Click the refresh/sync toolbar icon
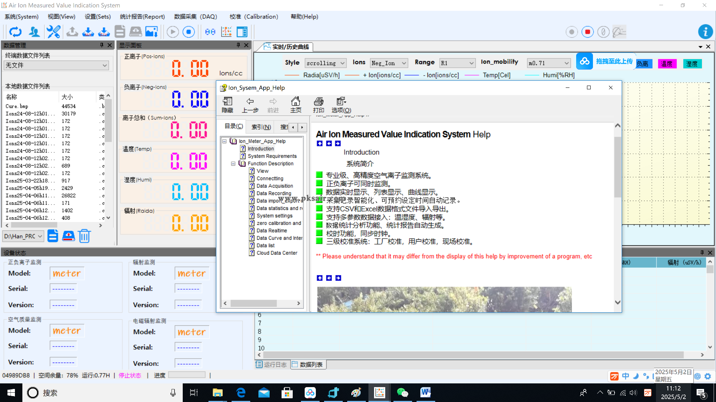This screenshot has height=402, width=716. click(15, 32)
